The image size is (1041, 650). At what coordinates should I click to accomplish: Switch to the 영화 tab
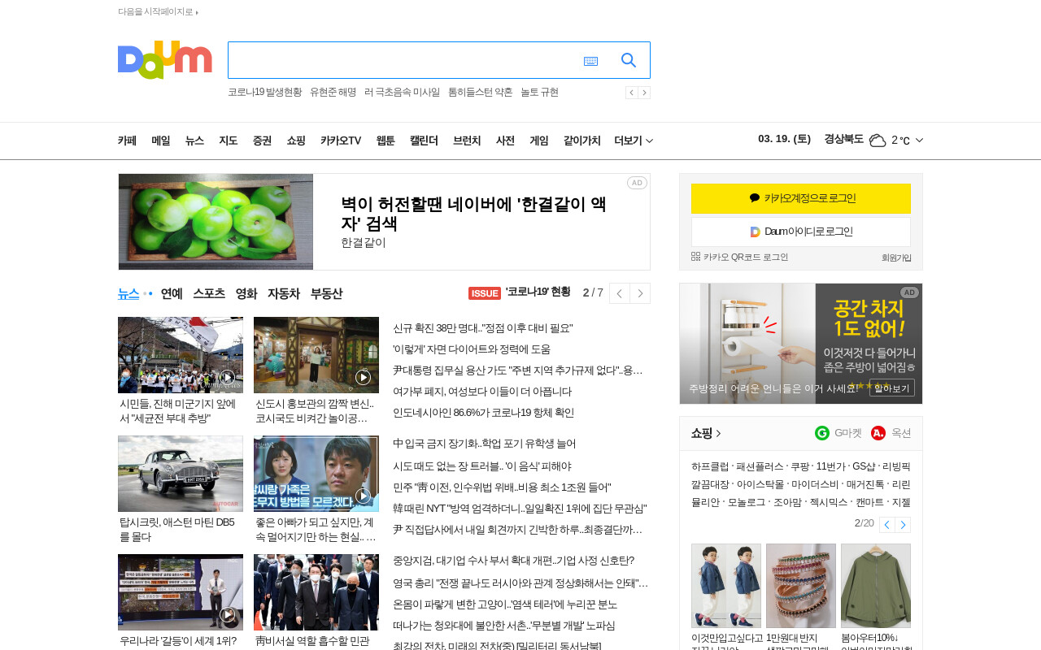tap(246, 293)
